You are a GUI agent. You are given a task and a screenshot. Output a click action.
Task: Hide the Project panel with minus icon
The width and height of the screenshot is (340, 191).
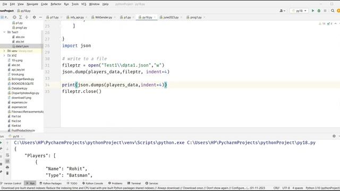pyautogui.click(x=40, y=17)
